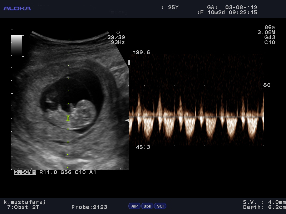Image resolution: width=286 pixels, height=214 pixels.
Task: Click the G56 gain parameter
Action: [x=66, y=172]
